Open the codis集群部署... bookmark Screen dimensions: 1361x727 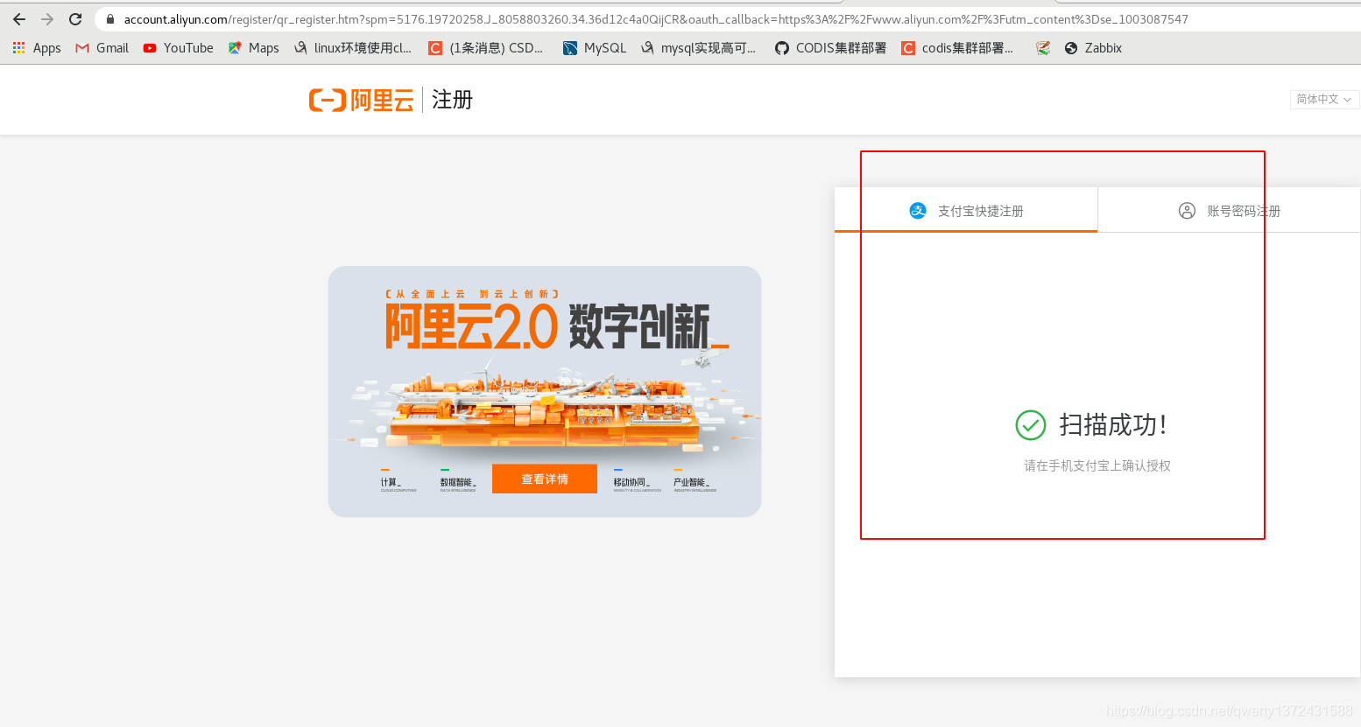point(957,48)
